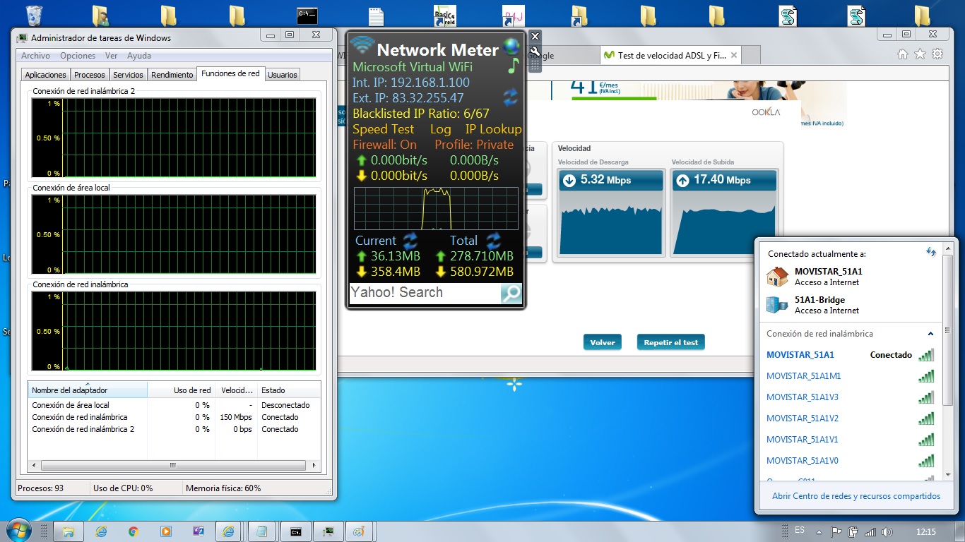Click the Yahoo search magnifier icon
The image size is (965, 542).
[511, 294]
